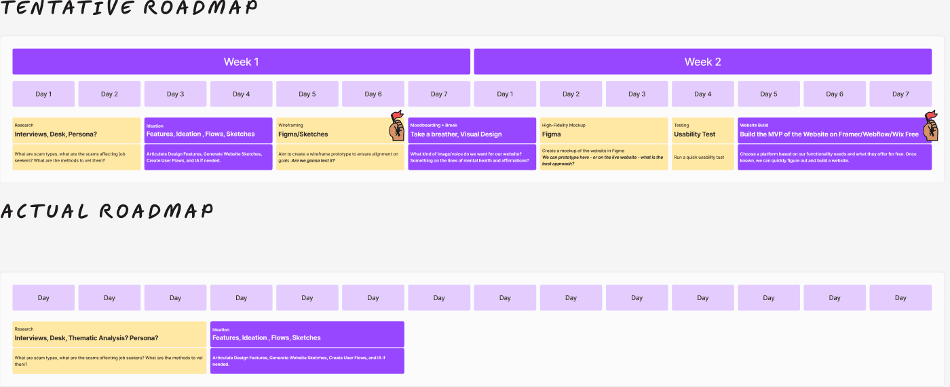The width and height of the screenshot is (950, 387).
Task: Select 'Aim to create a wireframe prototype' note
Action: tap(340, 158)
